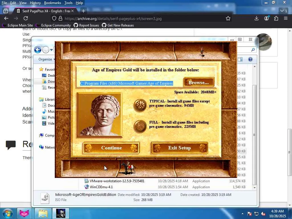The image size is (292, 219).
Task: Select Downloads in Explorer navigation pane
Action: (48, 81)
